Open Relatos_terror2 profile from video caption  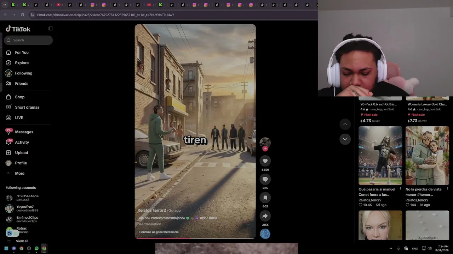click(151, 211)
